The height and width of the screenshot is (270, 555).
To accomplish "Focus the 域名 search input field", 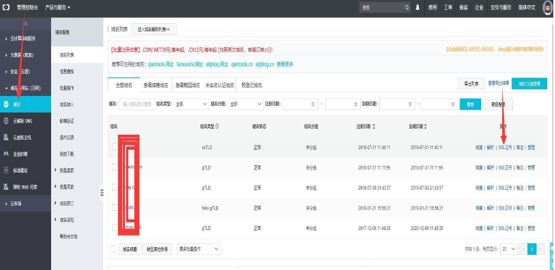I will point(137,104).
